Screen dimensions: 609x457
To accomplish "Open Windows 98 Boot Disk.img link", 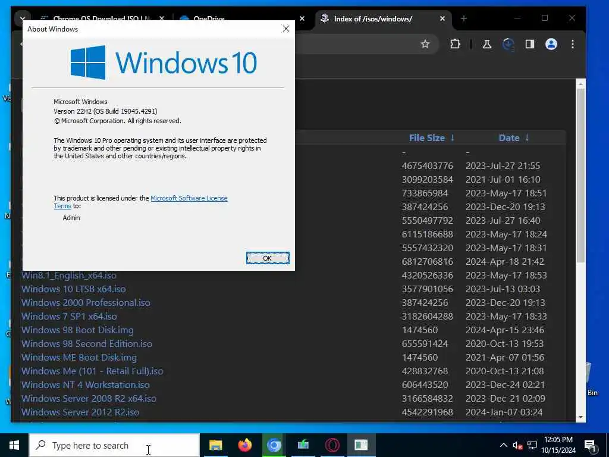I will (77, 330).
